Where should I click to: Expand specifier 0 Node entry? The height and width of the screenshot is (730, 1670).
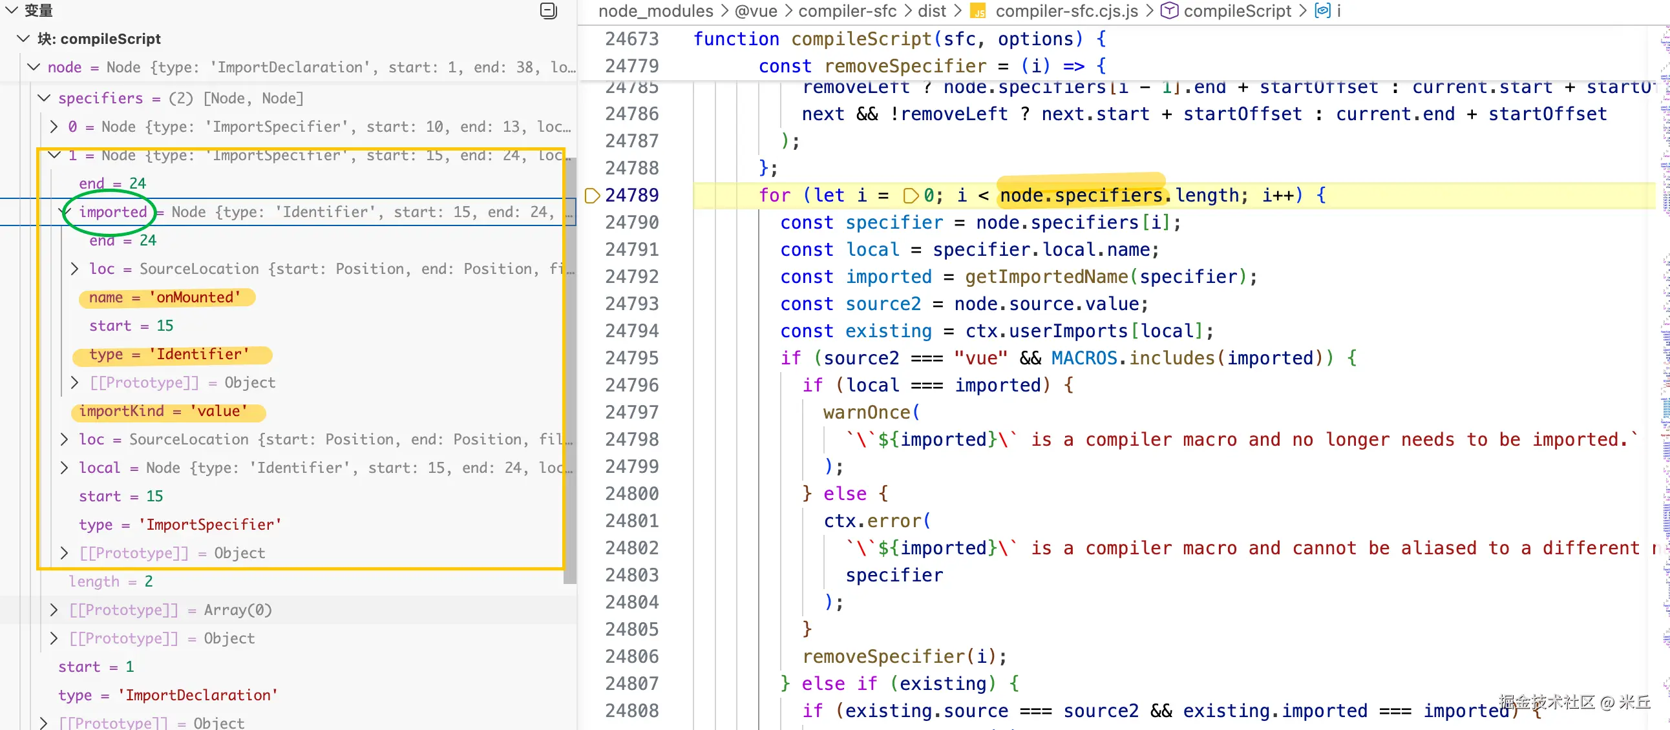pyautogui.click(x=54, y=127)
